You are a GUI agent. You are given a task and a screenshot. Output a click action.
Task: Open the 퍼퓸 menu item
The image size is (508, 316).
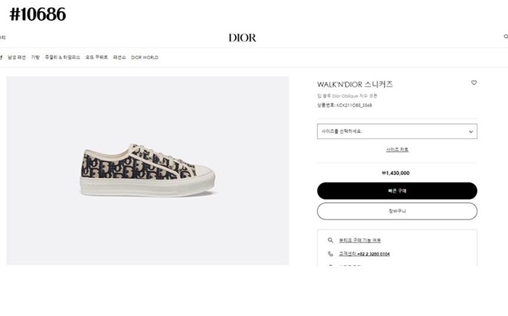(119, 57)
